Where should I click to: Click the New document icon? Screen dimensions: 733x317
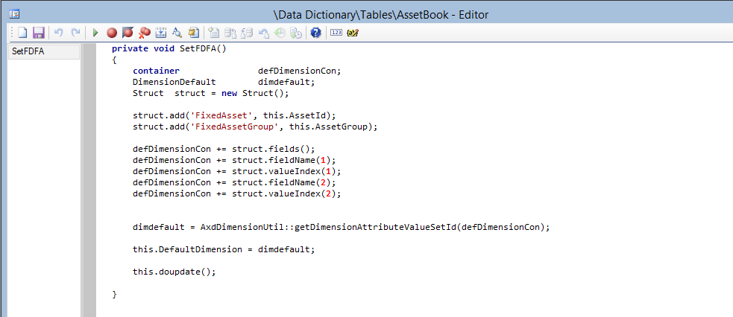point(22,33)
